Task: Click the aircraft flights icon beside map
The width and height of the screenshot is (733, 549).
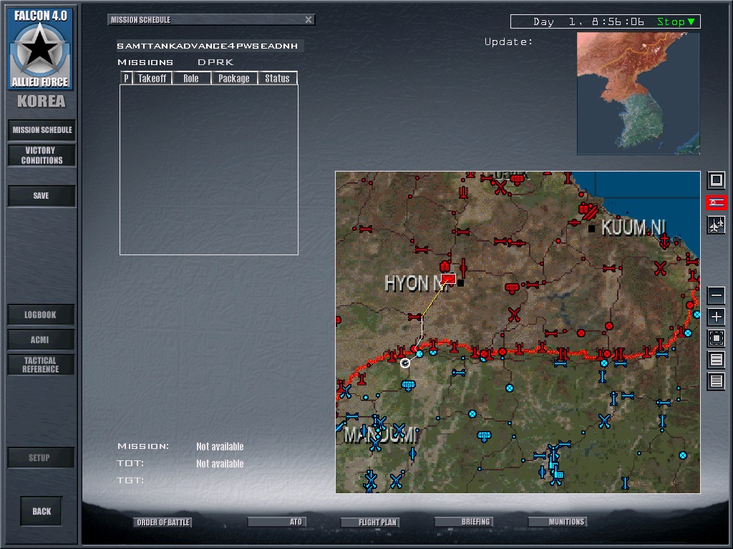Action: coord(716,225)
